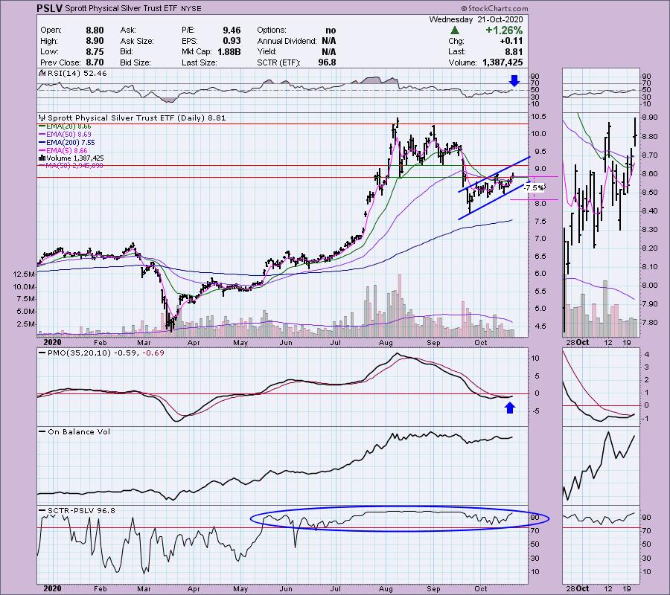
Task: Click the Mar label on the bottom time axis
Action: [144, 588]
